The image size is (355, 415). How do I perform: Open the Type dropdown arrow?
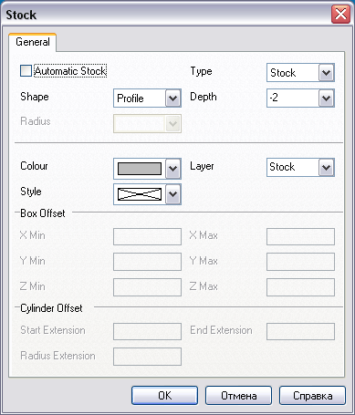pyautogui.click(x=326, y=73)
